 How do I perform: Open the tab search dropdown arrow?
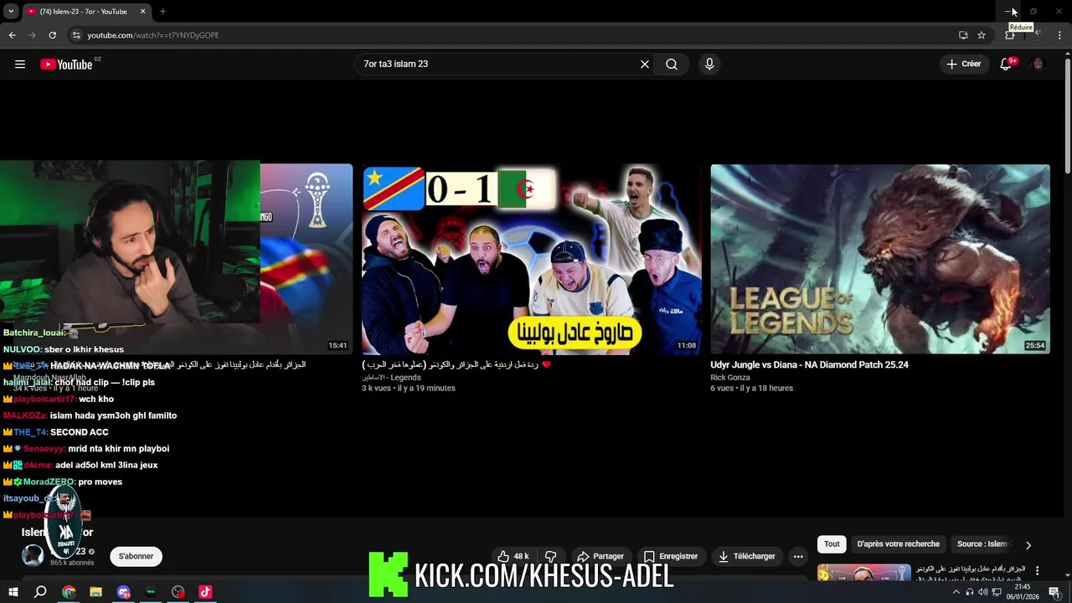click(x=11, y=12)
